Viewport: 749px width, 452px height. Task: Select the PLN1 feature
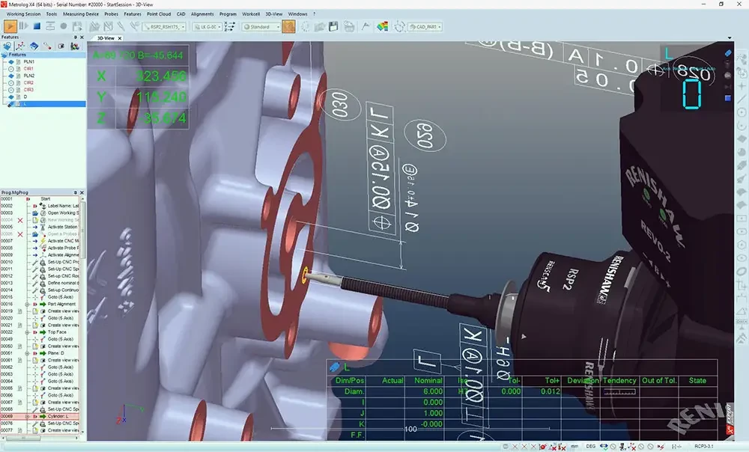28,61
